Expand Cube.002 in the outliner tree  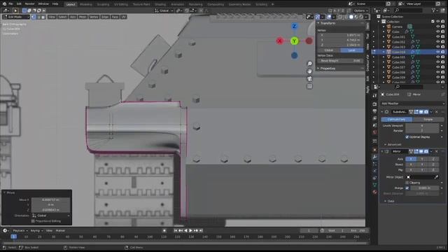(x=384, y=42)
